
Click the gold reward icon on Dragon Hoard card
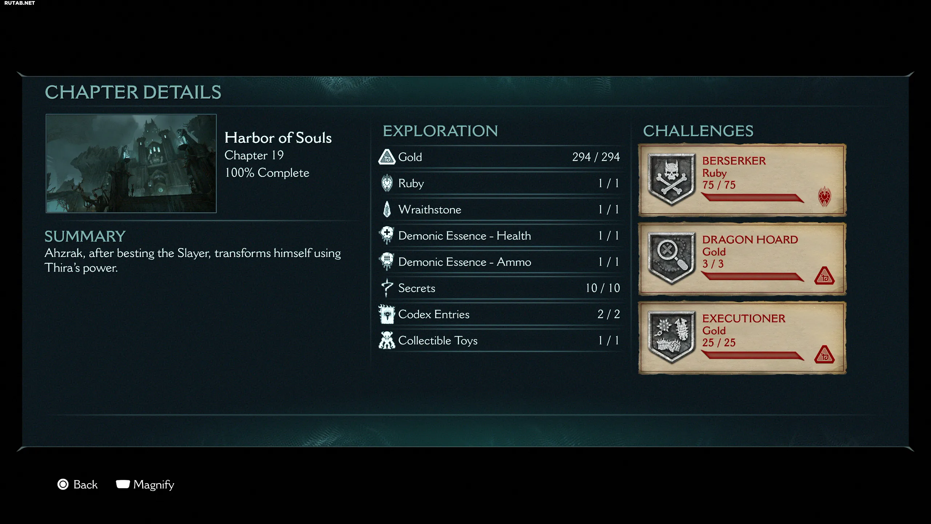pyautogui.click(x=824, y=276)
